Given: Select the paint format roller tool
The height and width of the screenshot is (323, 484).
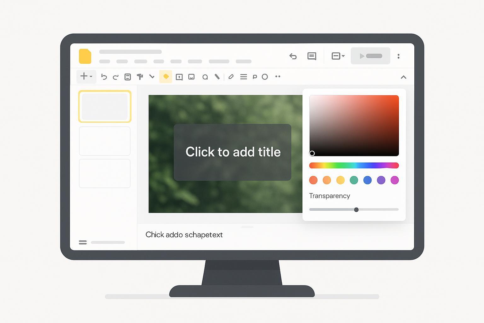Looking at the screenshot, I should pyautogui.click(x=140, y=77).
